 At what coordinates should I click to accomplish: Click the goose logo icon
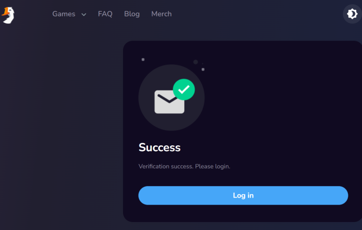[x=8, y=15]
